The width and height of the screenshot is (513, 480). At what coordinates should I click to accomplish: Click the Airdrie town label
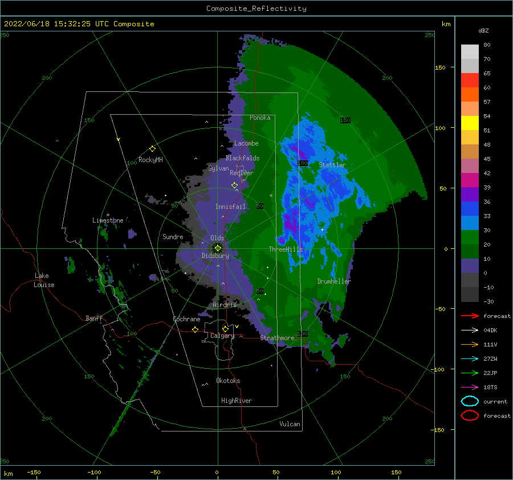coord(225,305)
